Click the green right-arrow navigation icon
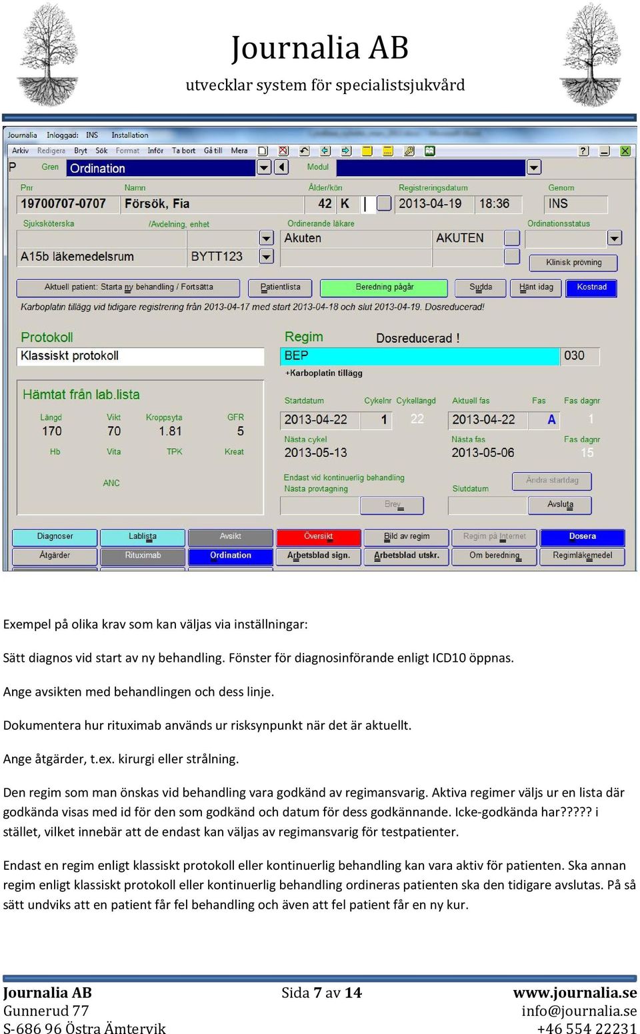The width and height of the screenshot is (640, 1034). 346,151
